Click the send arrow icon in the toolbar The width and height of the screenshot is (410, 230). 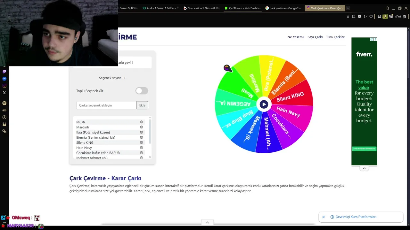365,17
